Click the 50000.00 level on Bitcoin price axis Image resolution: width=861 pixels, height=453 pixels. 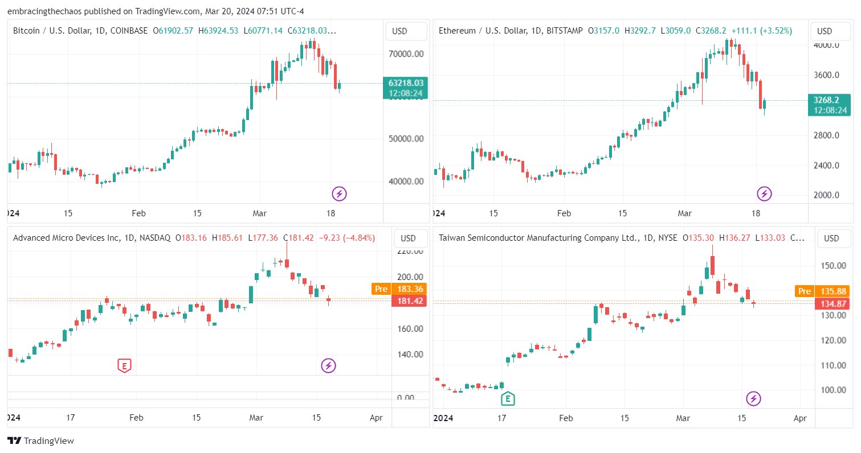pos(406,138)
